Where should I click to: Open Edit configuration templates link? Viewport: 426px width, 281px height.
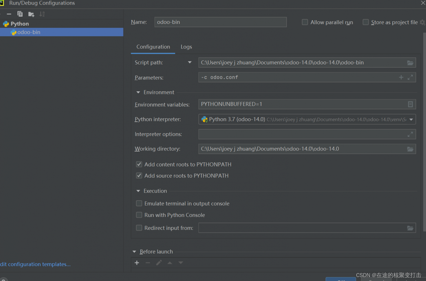pyautogui.click(x=35, y=264)
